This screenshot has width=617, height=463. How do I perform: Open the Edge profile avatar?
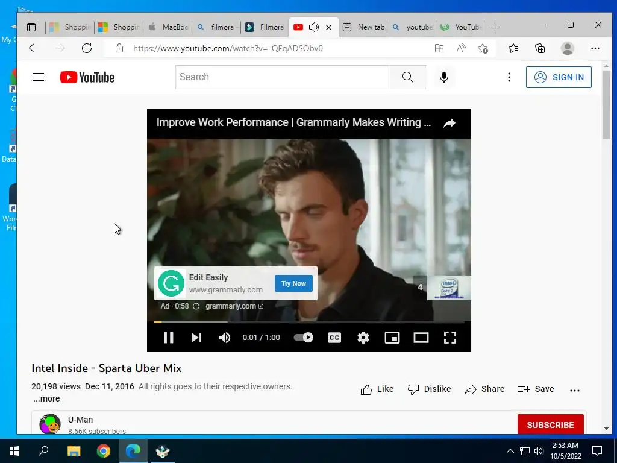567,48
